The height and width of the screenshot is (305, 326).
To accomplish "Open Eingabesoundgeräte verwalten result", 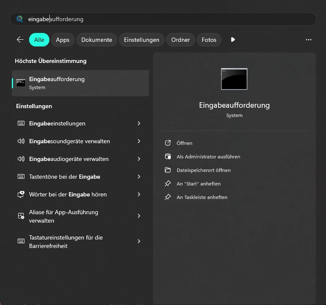I will [80, 141].
